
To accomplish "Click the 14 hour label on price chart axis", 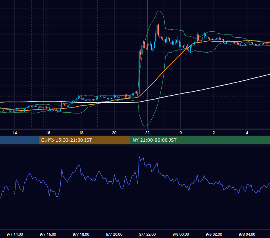I will [15, 133].
